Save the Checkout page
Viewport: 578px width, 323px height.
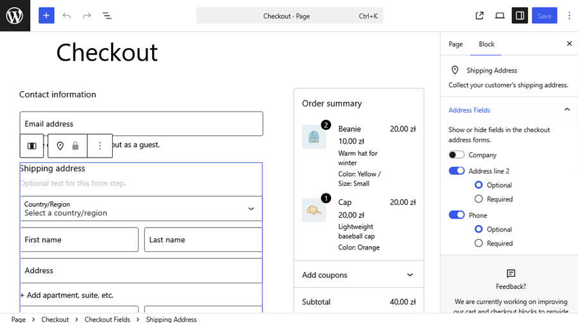tap(545, 15)
